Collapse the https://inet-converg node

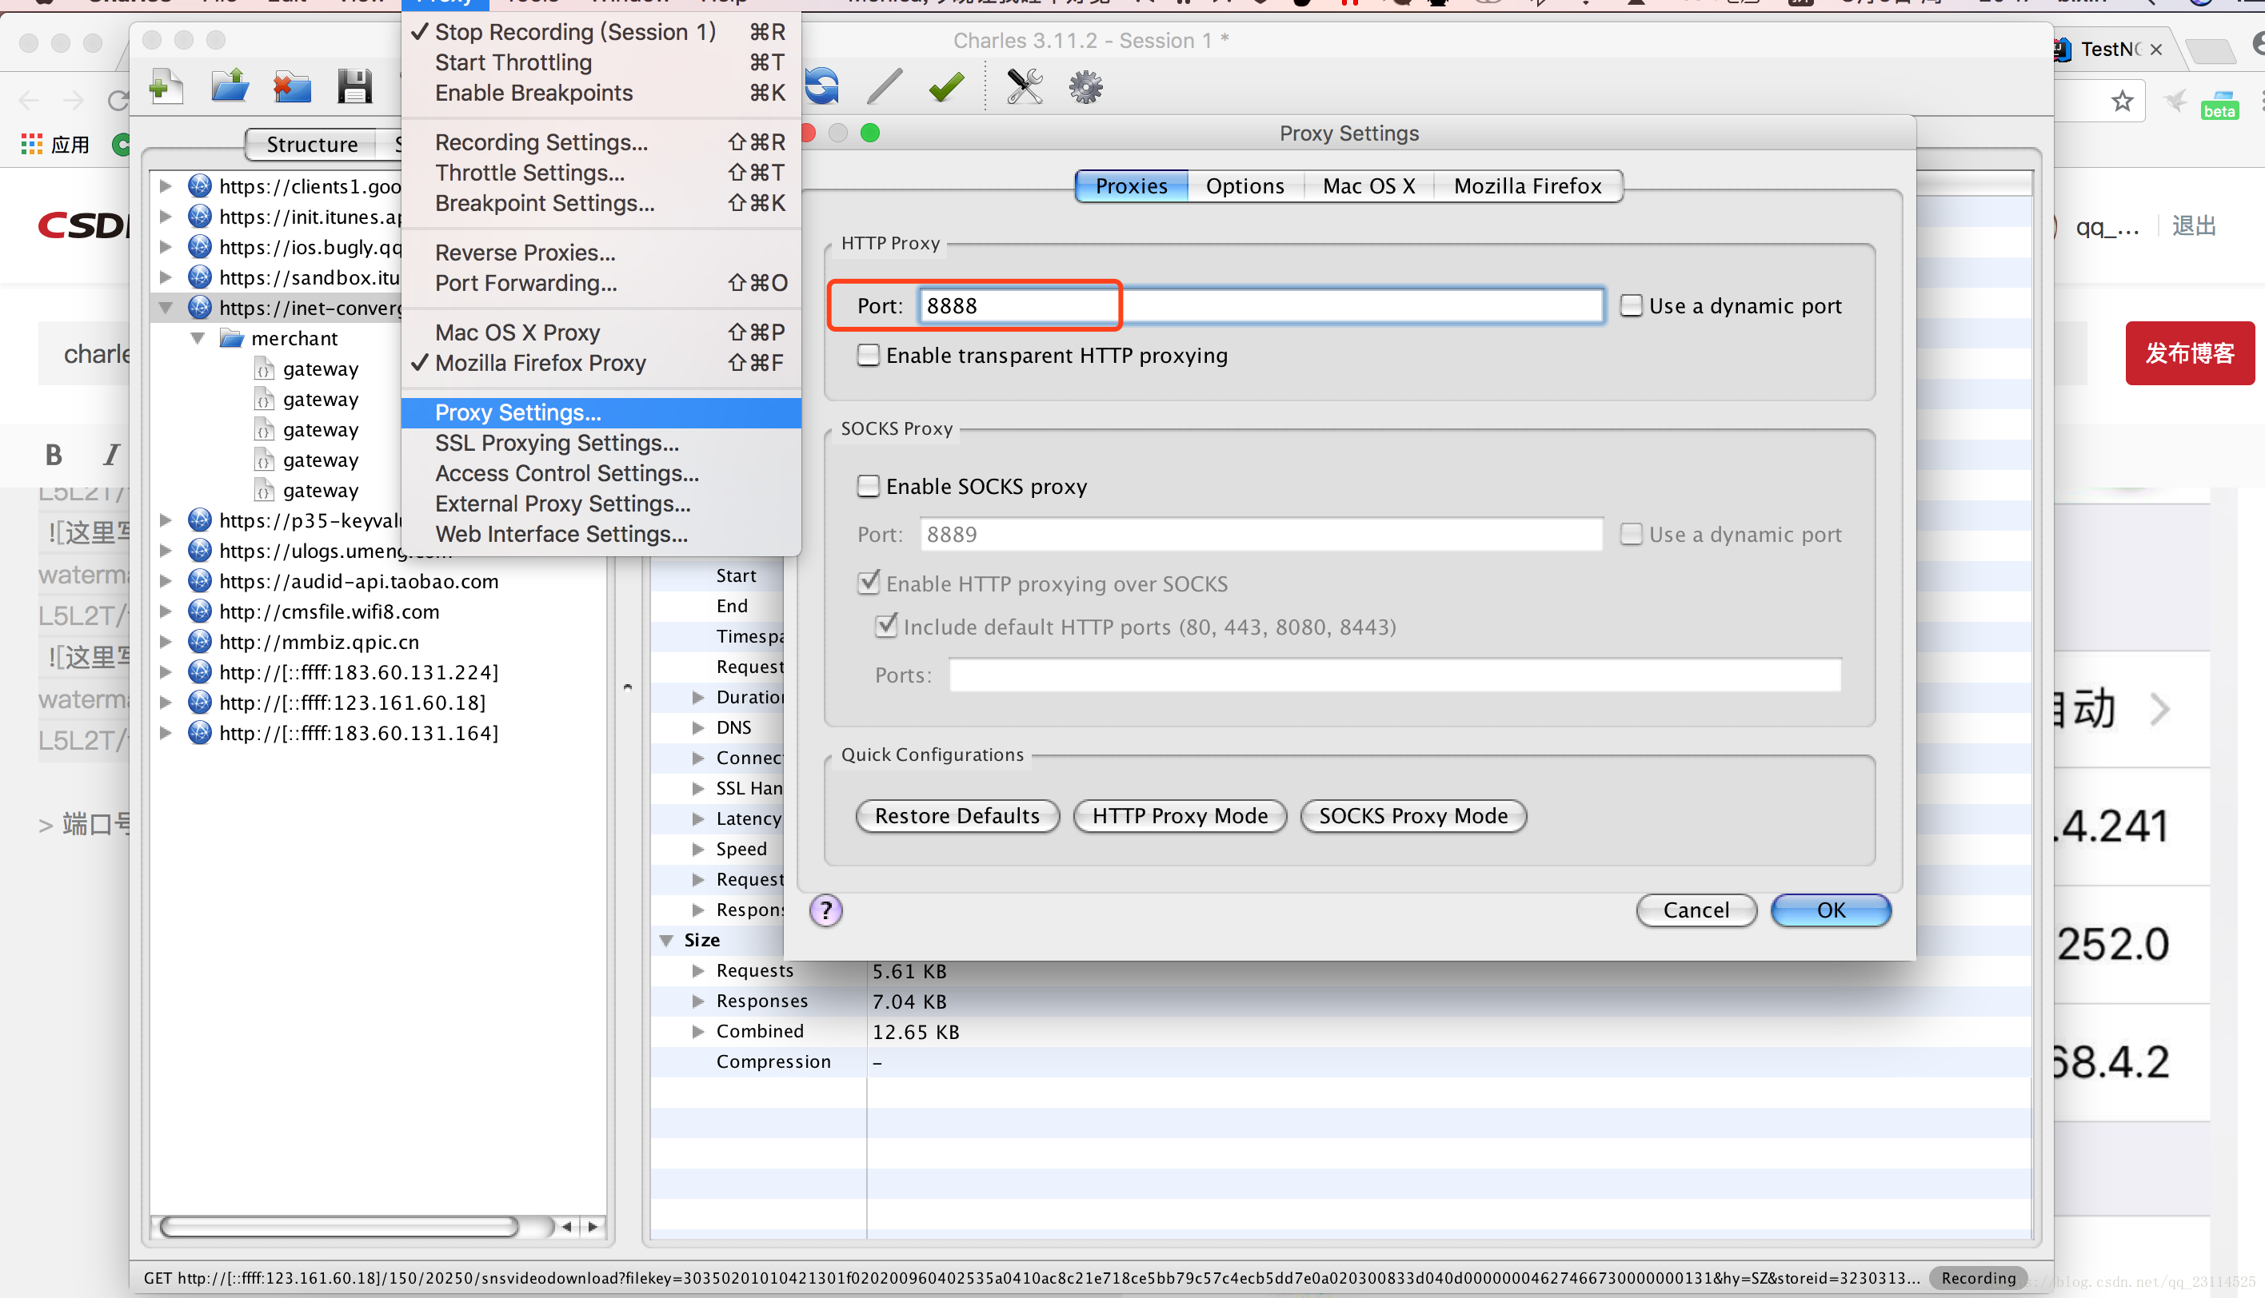[166, 308]
